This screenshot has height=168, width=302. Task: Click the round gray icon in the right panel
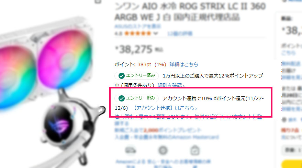tap(284, 120)
